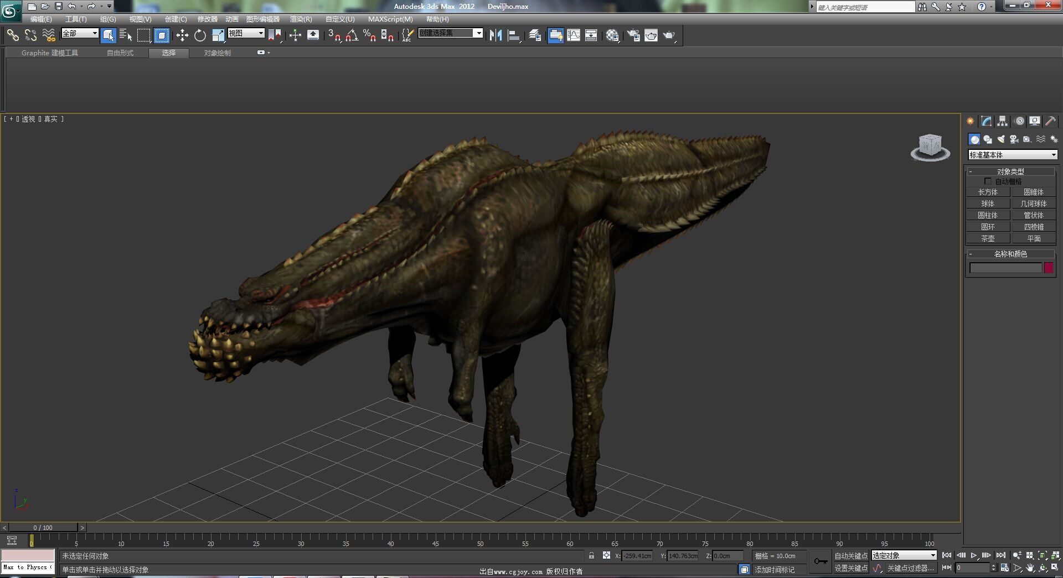The image size is (1063, 578).
Task: Open MAXScript(M) menu
Action: [390, 19]
